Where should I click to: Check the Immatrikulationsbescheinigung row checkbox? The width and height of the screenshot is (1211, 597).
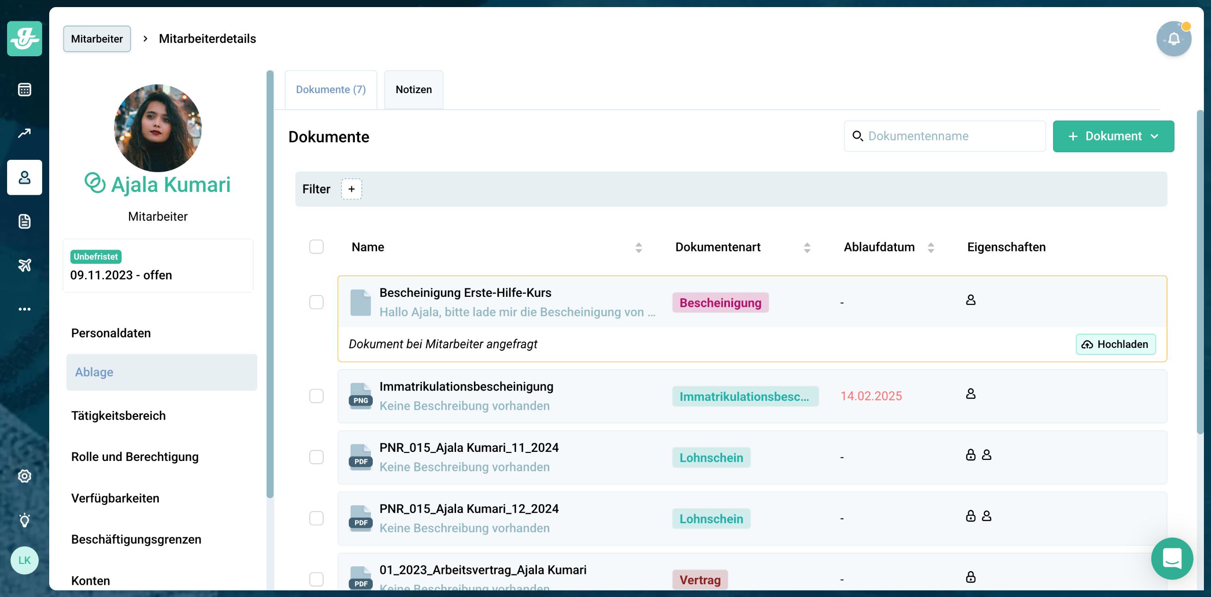point(316,396)
